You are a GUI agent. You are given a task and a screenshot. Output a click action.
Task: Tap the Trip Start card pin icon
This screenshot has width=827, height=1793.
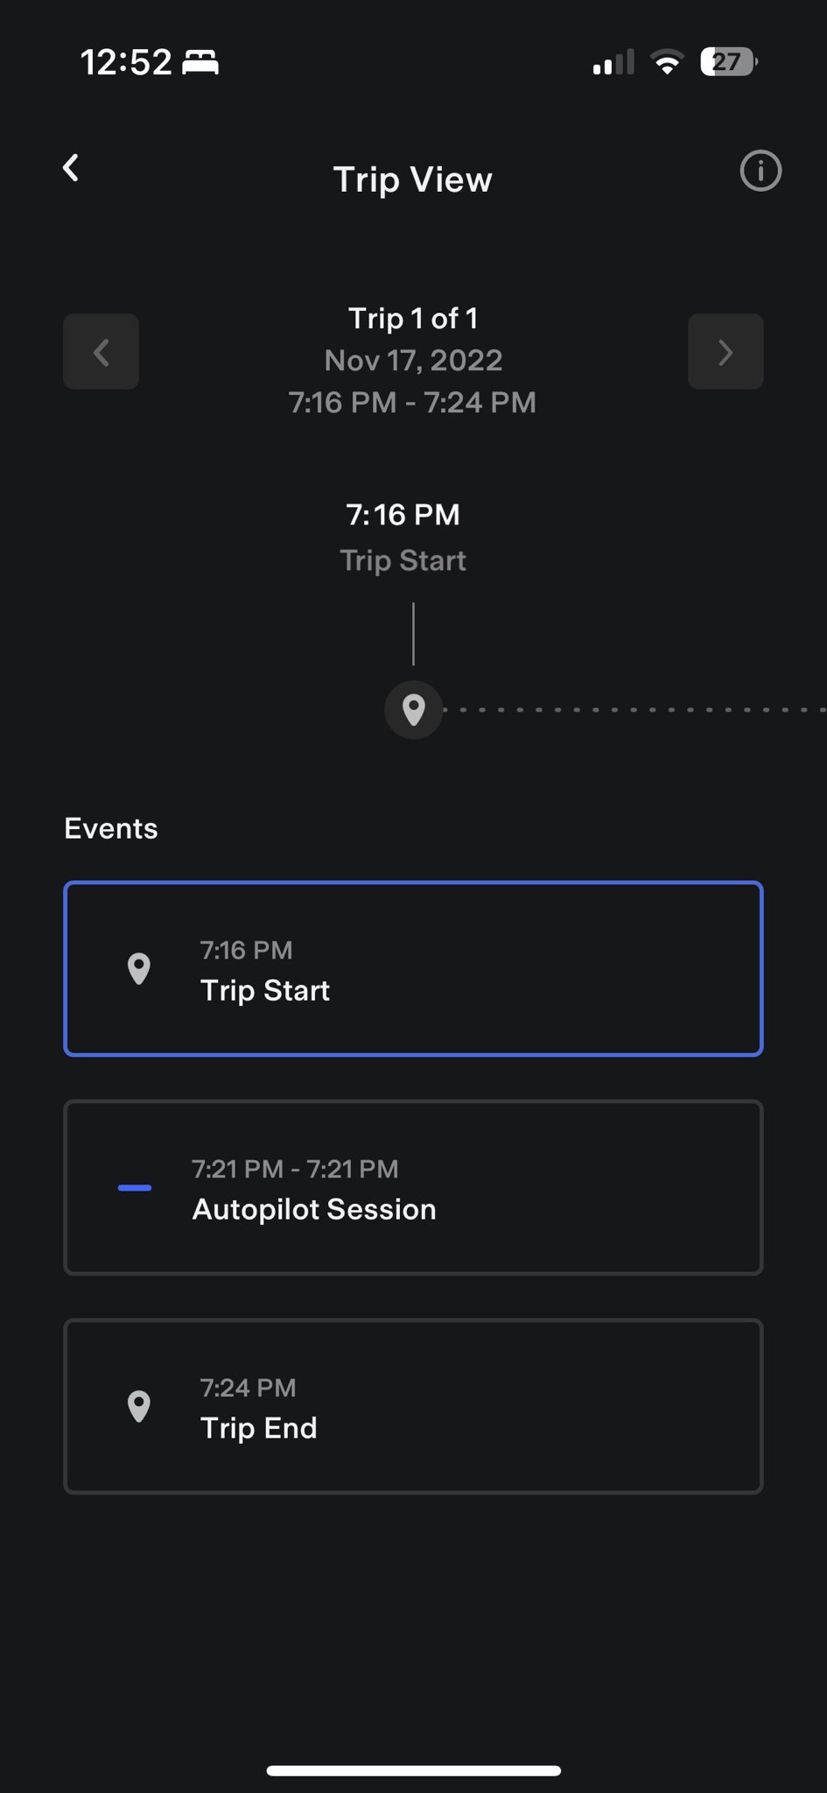(x=139, y=969)
